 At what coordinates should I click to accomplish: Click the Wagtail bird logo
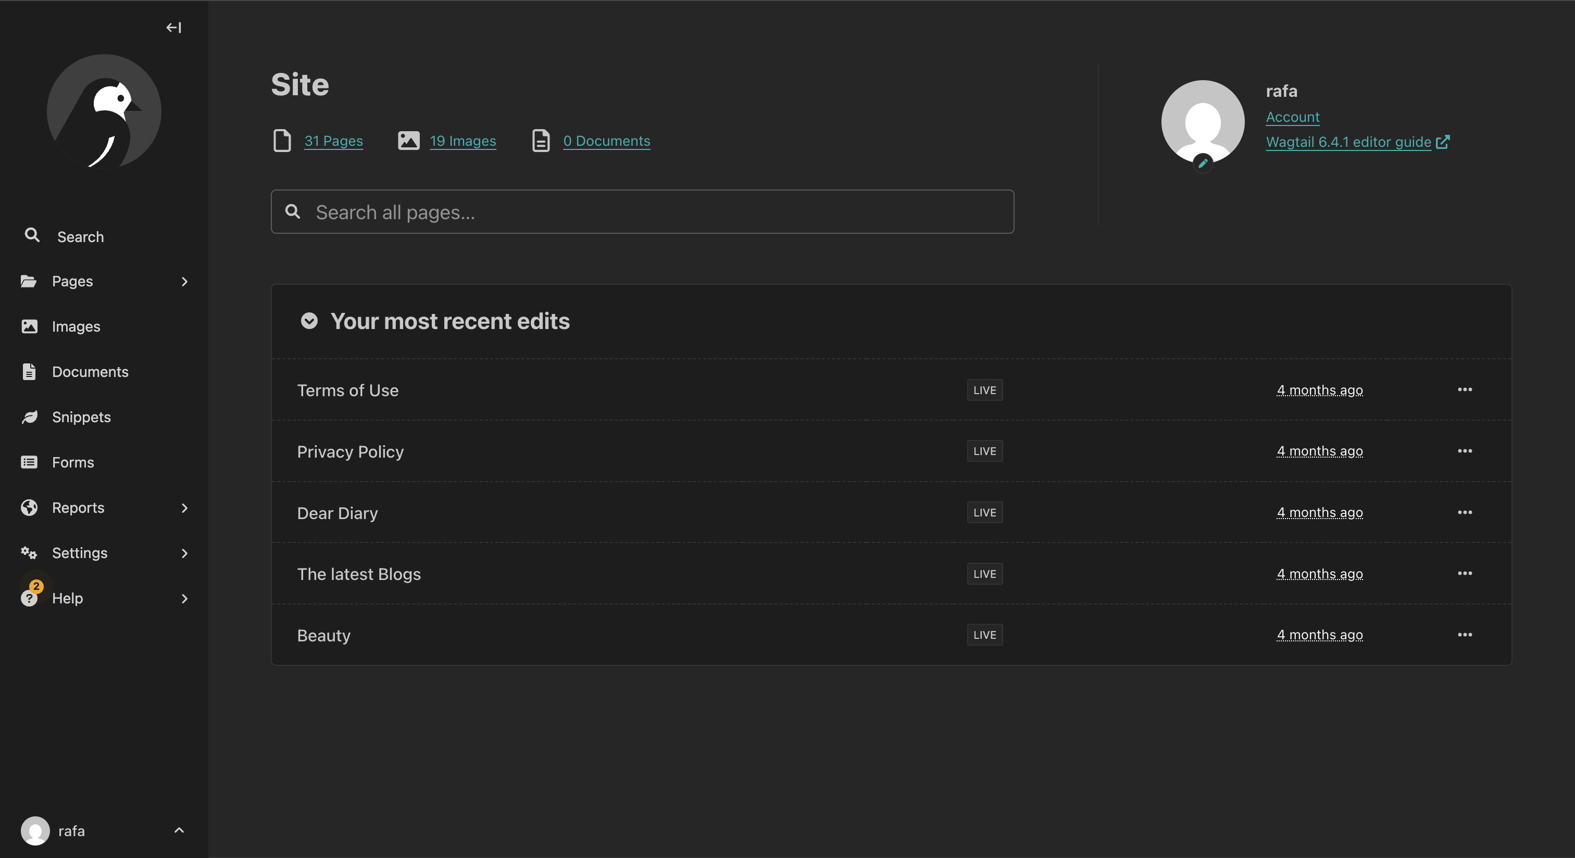104,111
